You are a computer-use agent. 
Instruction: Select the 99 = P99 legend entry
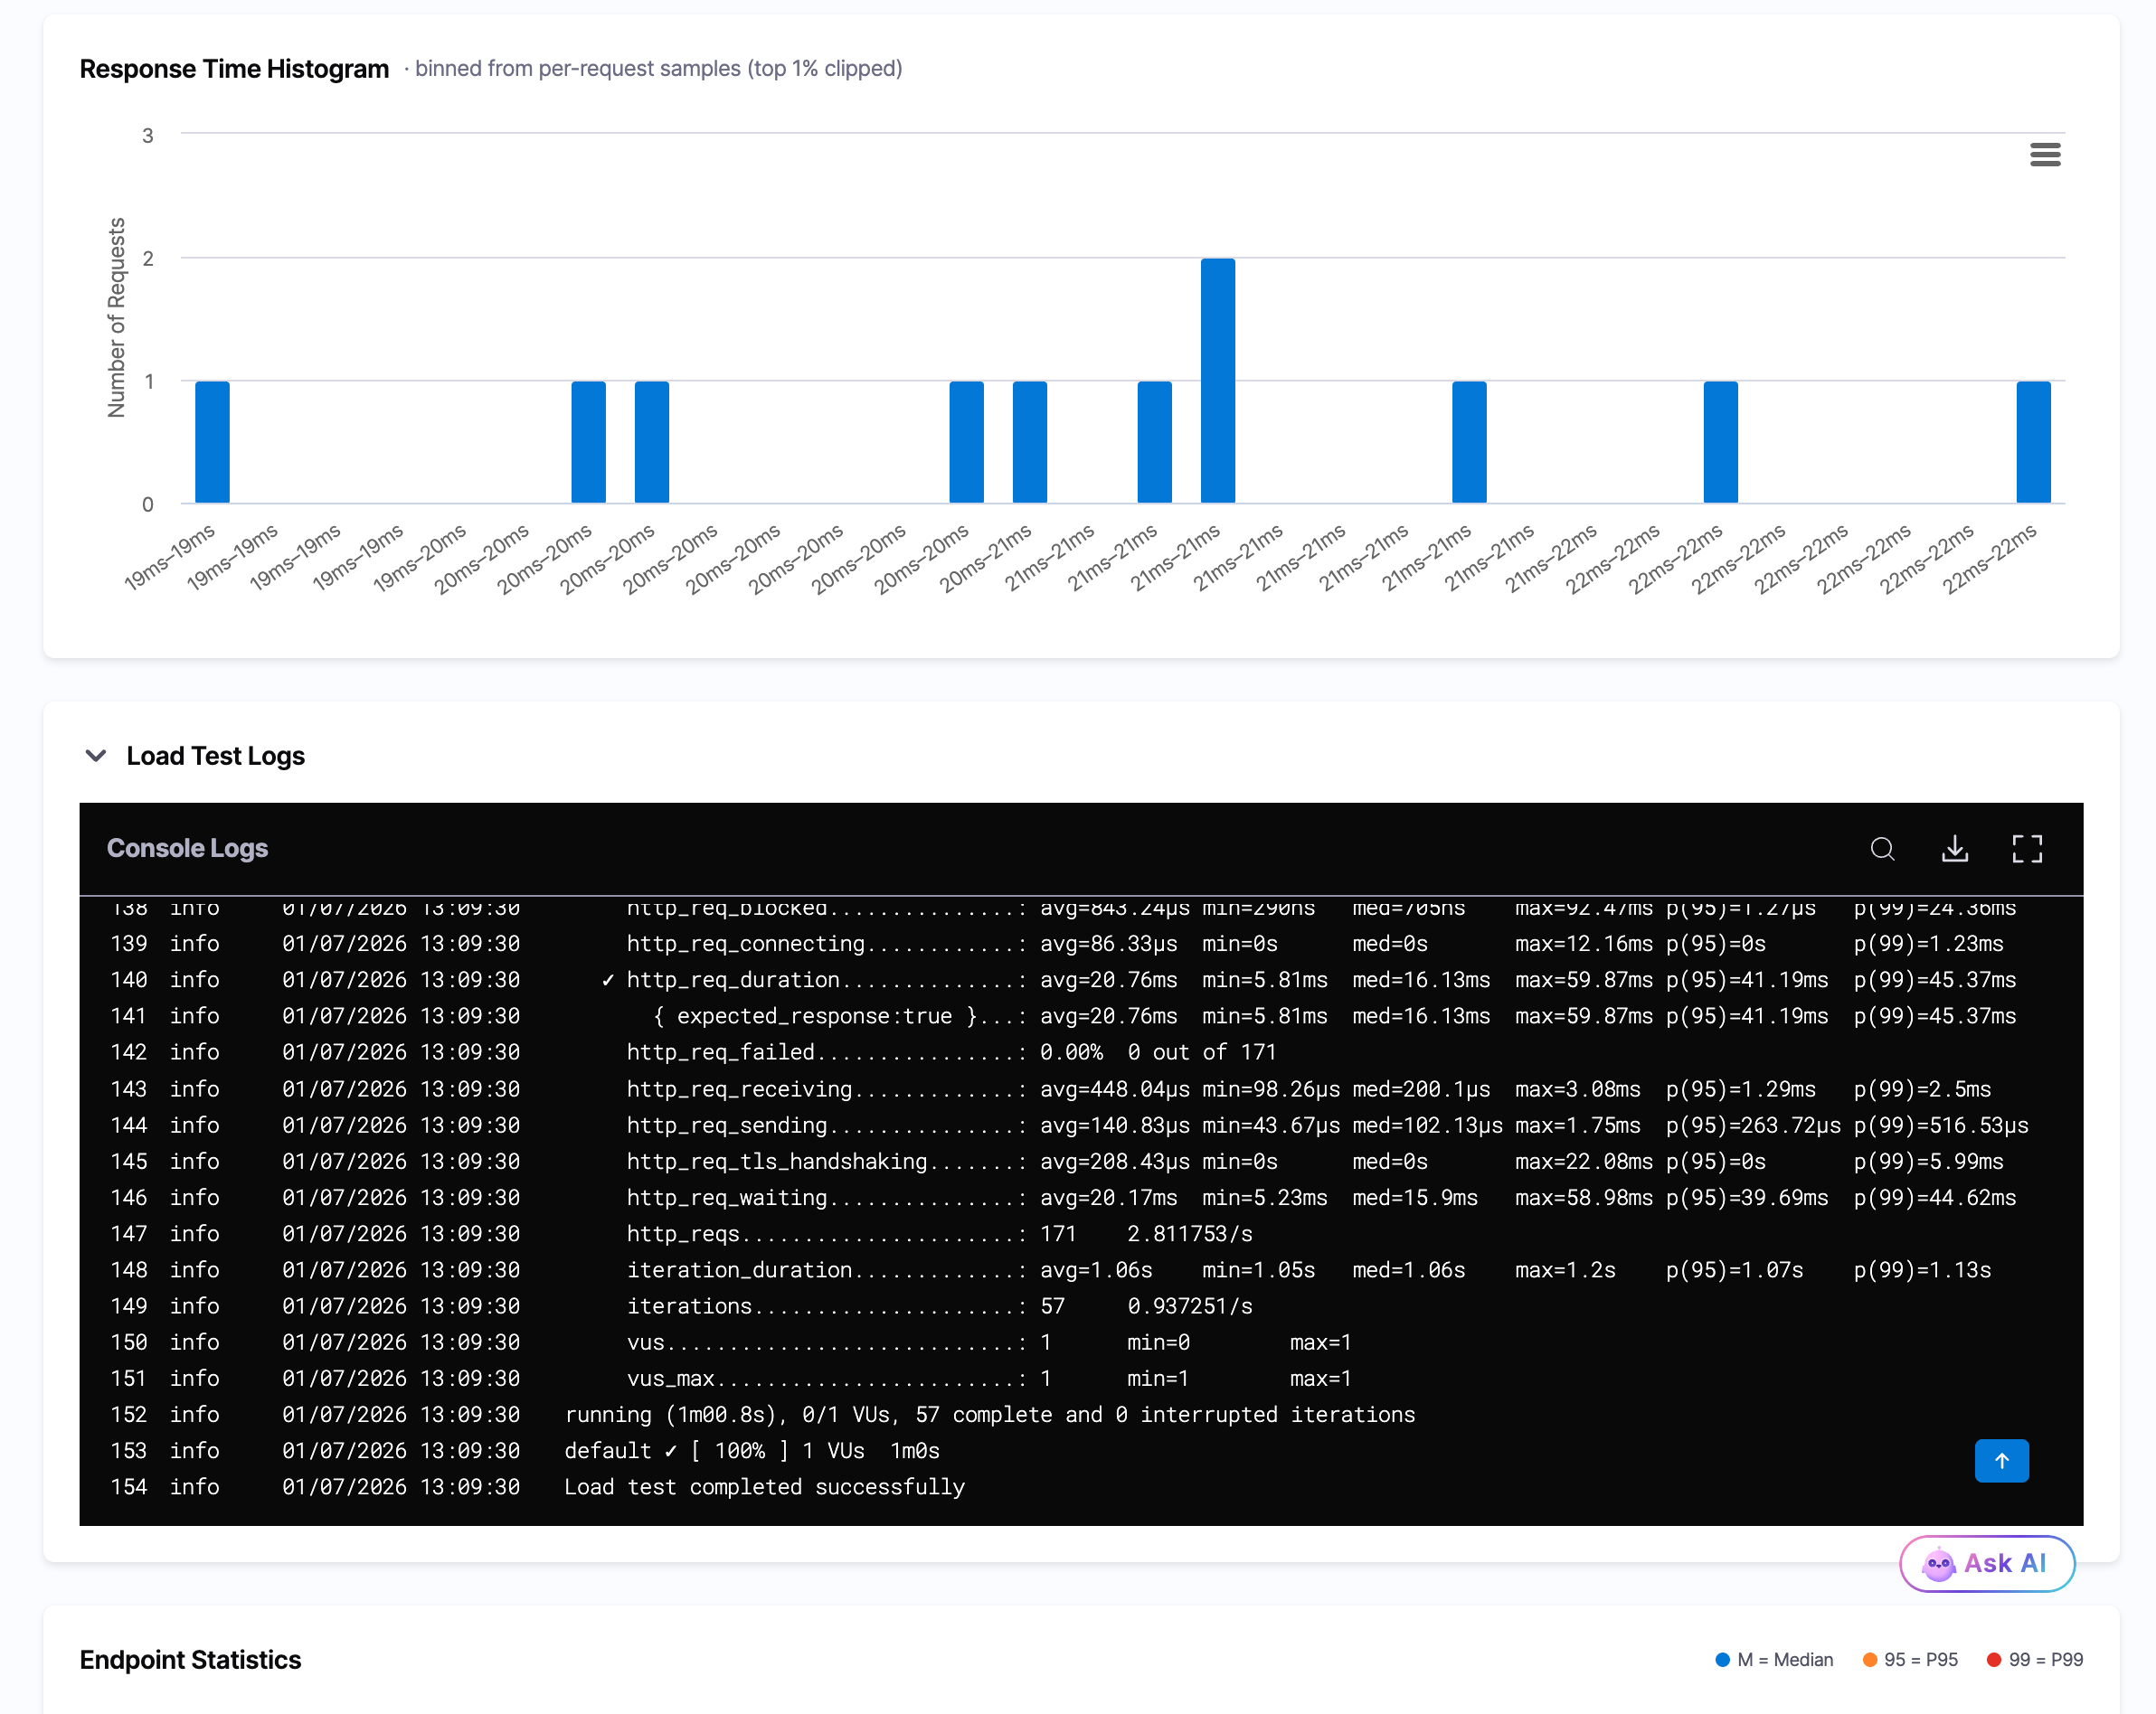pos(2034,1659)
